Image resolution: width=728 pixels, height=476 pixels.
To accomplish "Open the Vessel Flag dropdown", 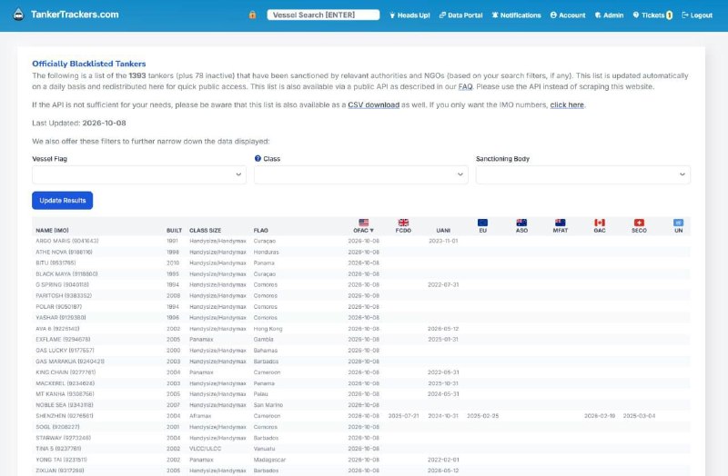I will coord(139,174).
